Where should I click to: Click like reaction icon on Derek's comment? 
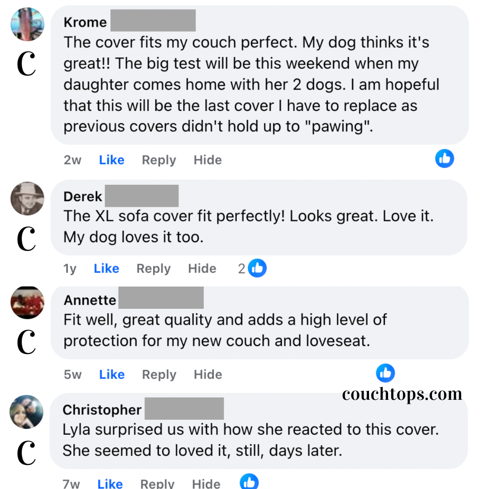[257, 268]
